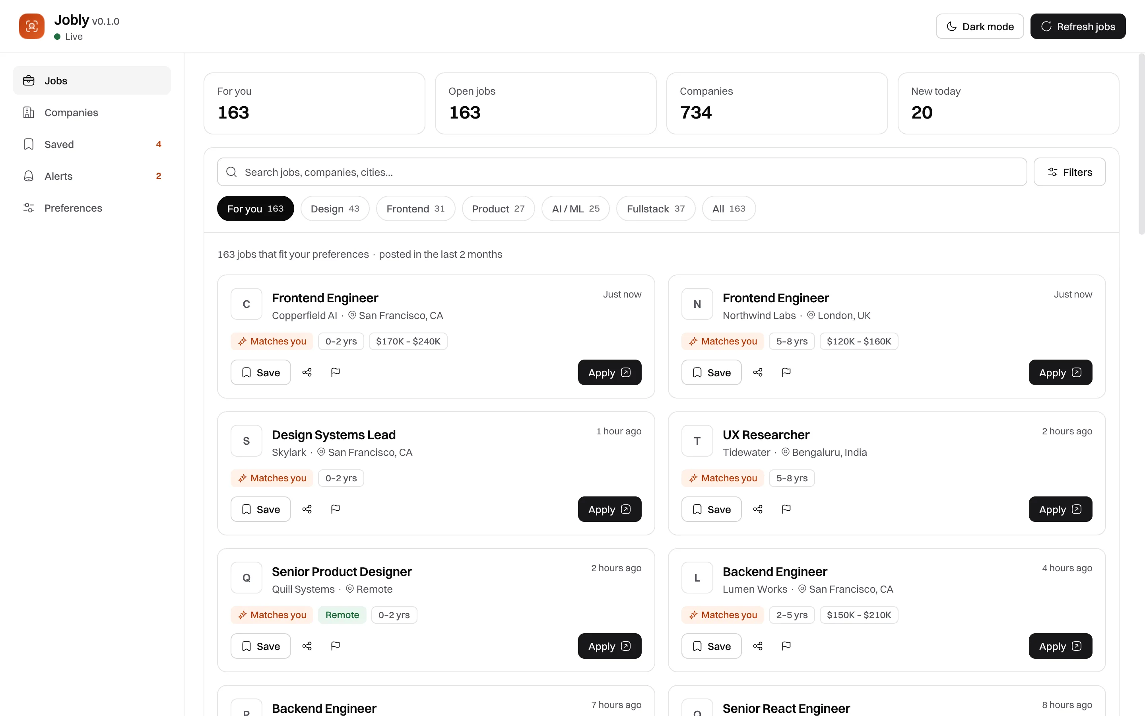
Task: Select the For you category chip
Action: tap(256, 208)
